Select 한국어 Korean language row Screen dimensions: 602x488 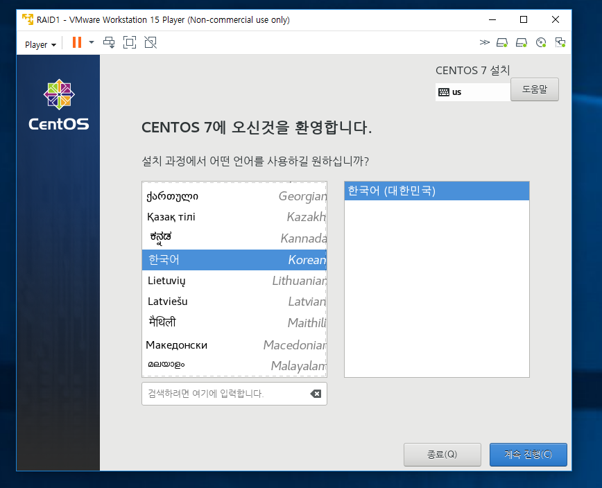point(234,260)
